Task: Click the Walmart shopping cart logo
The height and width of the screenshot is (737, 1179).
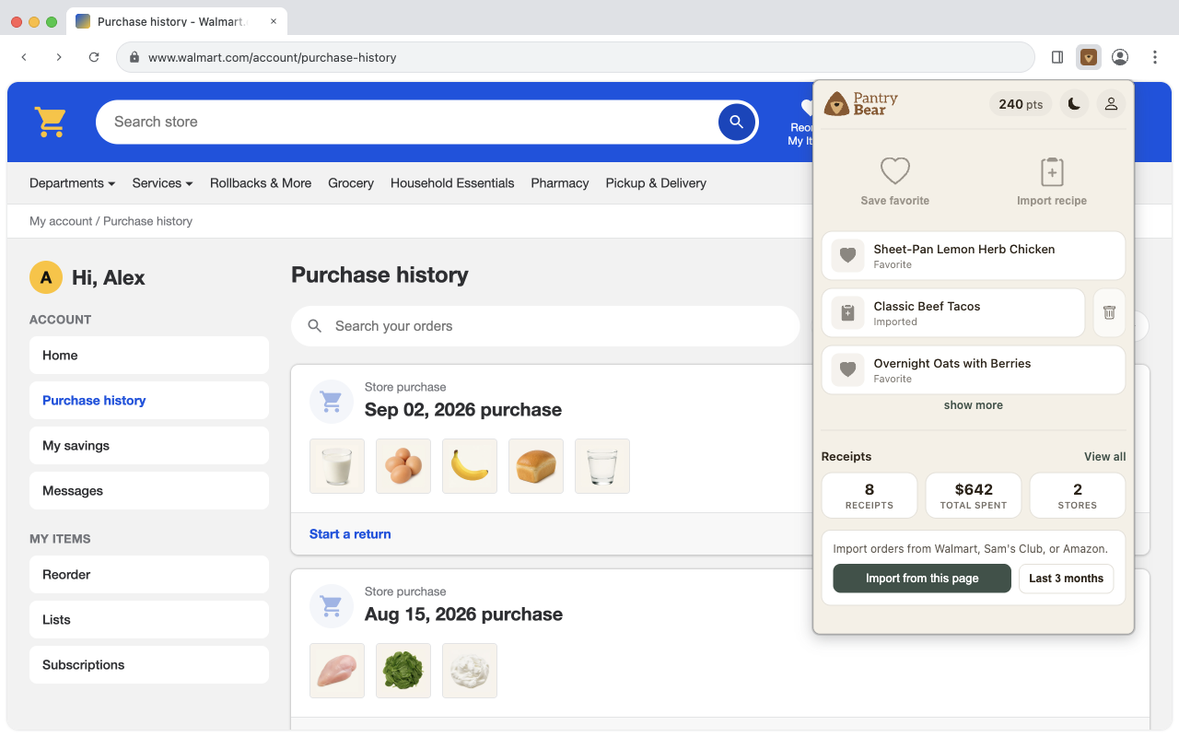Action: 50,122
